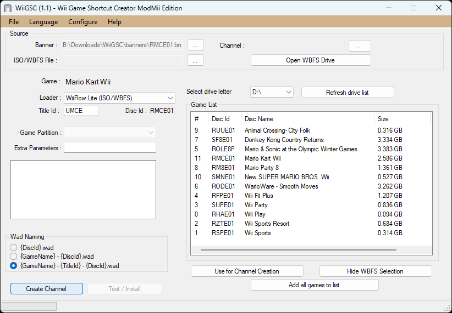Select Wii Play row
The image size is (452, 313).
[x=311, y=214]
